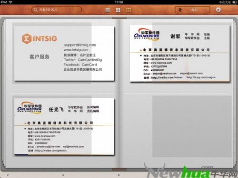
Task: Click the sort arrows icon
Action: 180,10
